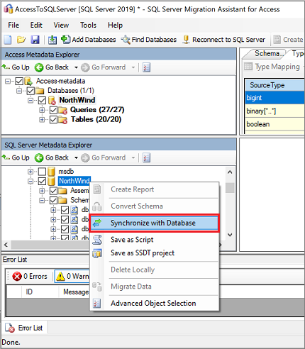The image size is (305, 349).
Task: Expand the Queries (27/27) tree node
Action: click(42, 110)
